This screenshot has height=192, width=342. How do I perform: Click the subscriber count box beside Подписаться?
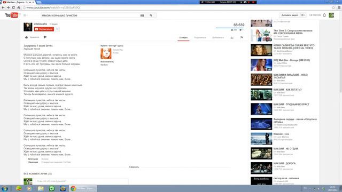point(57,29)
